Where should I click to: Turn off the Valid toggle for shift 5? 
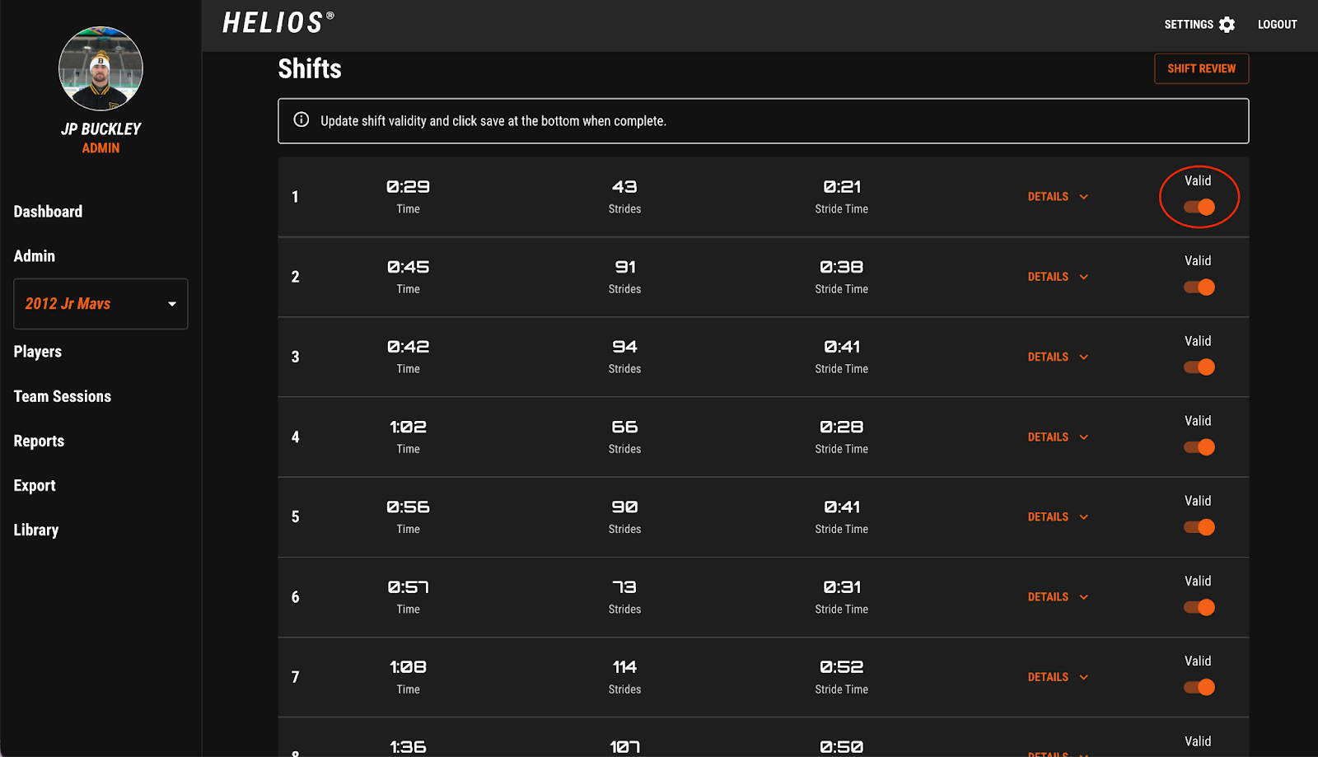(1199, 527)
